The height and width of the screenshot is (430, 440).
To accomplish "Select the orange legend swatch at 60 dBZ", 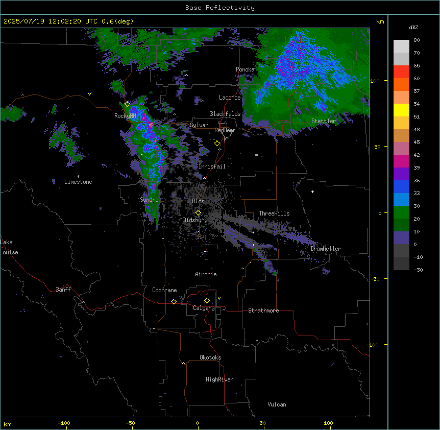I will point(401,84).
